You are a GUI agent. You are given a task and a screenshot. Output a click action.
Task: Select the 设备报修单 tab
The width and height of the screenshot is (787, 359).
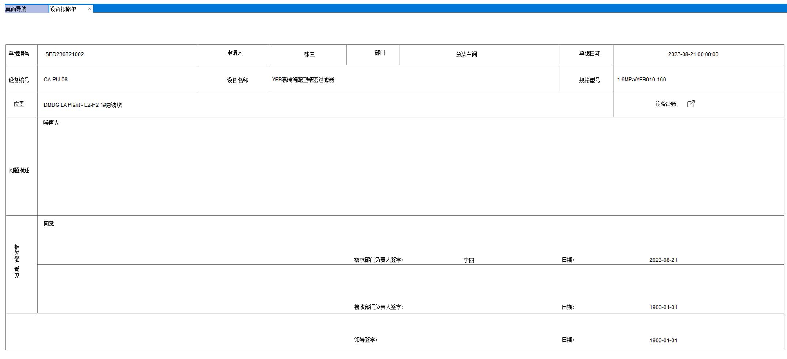point(64,9)
